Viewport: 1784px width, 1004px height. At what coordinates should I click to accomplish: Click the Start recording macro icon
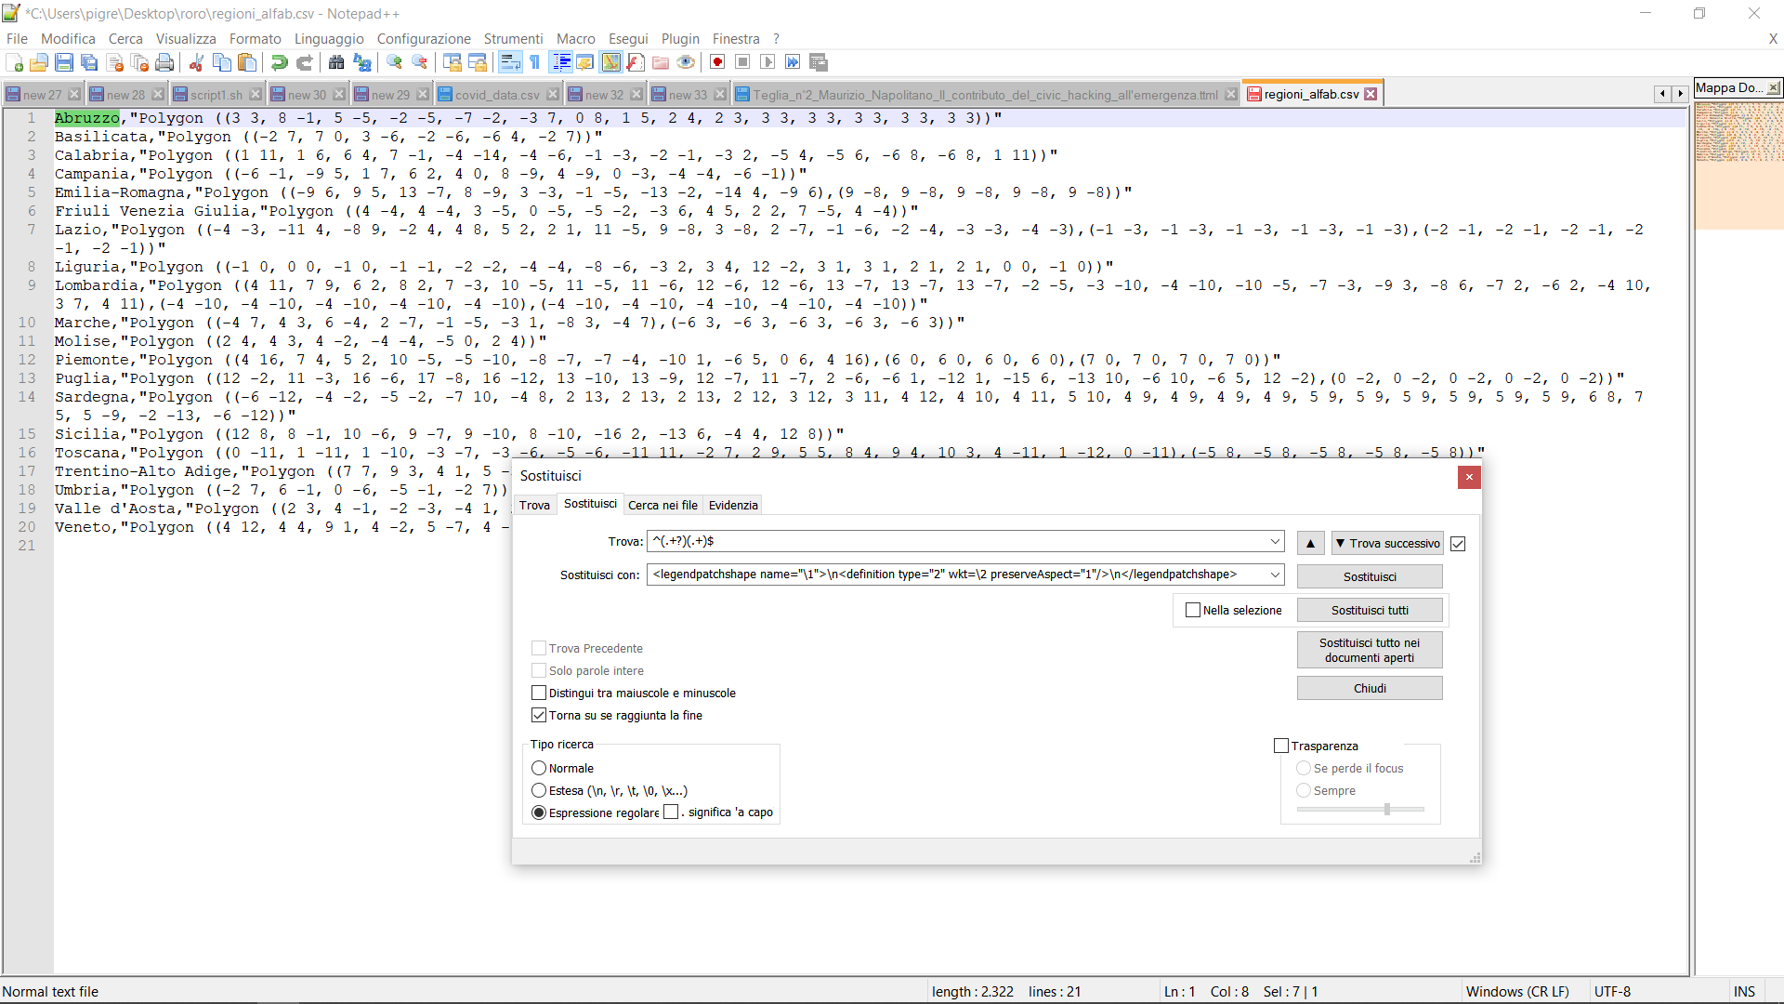click(717, 62)
